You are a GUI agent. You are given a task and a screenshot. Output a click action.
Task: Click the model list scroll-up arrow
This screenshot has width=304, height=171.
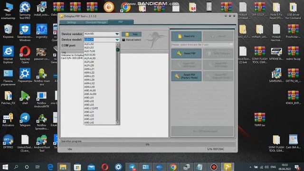(117, 44)
